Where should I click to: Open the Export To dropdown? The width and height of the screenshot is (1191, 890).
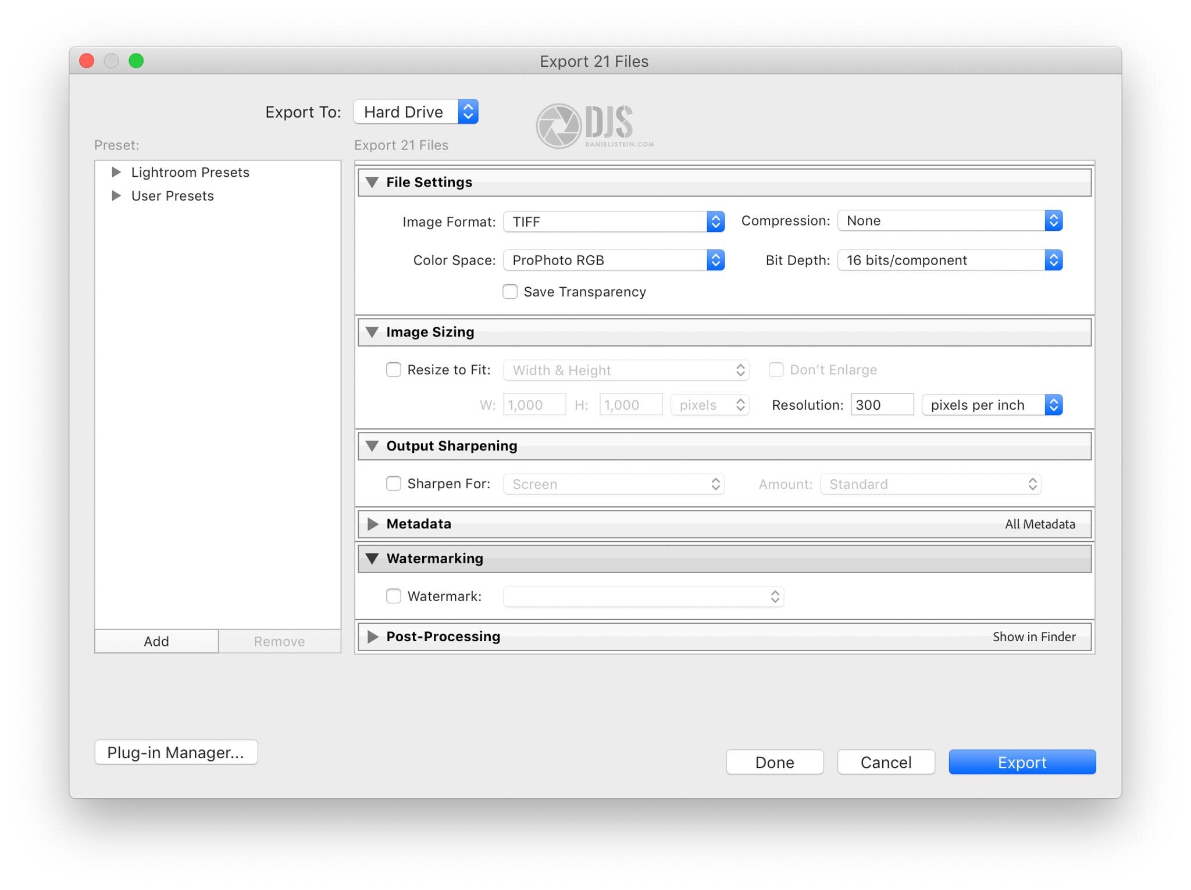(416, 112)
